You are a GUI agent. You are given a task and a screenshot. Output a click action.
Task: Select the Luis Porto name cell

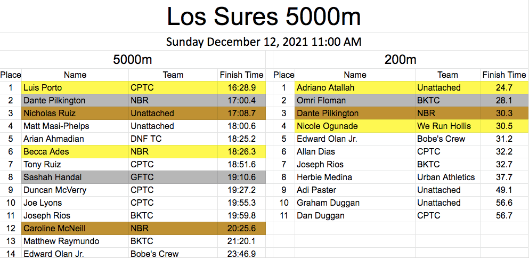click(x=75, y=87)
